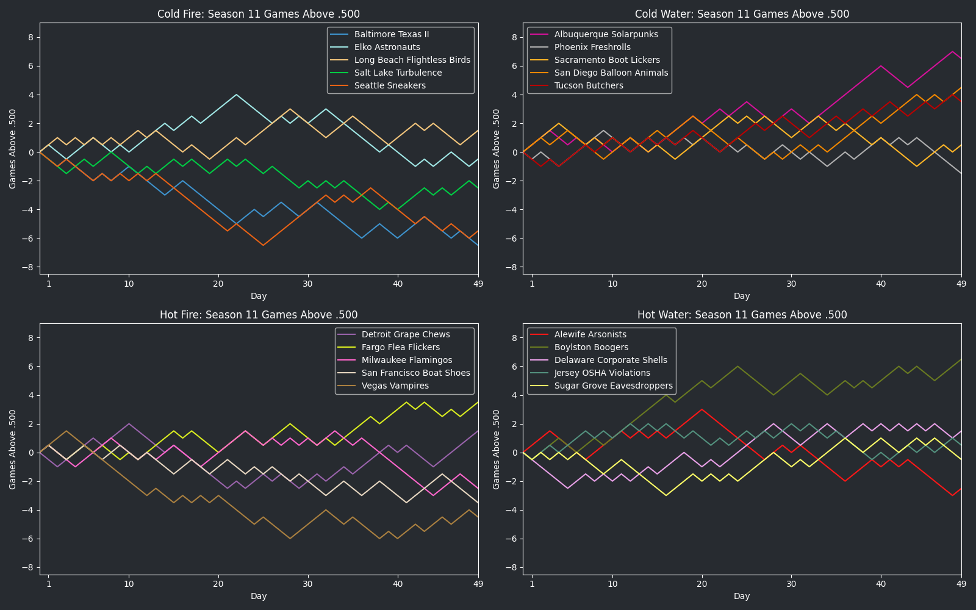
Task: Click the Elko Astronauts legend label
Action: pos(387,47)
